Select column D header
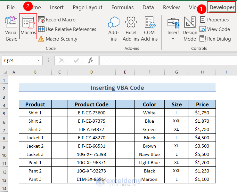 (92, 72)
